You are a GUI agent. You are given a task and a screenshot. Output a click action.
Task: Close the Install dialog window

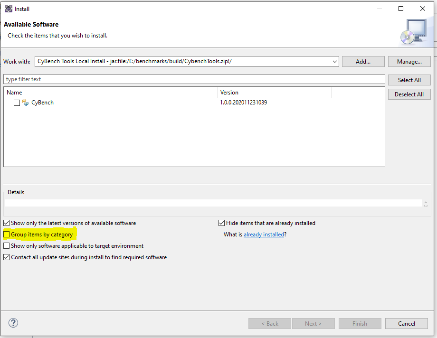(x=422, y=9)
